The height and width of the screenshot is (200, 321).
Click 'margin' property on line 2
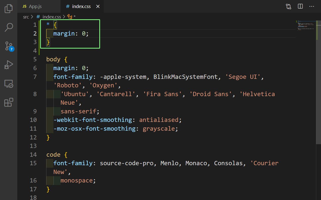point(64,33)
